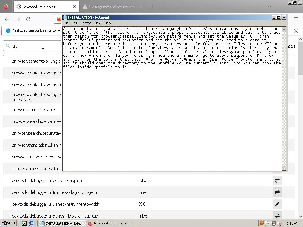This screenshot has width=303, height=227.
Task: Switch to Advanced Preferences taskbar button
Action: [110, 223]
